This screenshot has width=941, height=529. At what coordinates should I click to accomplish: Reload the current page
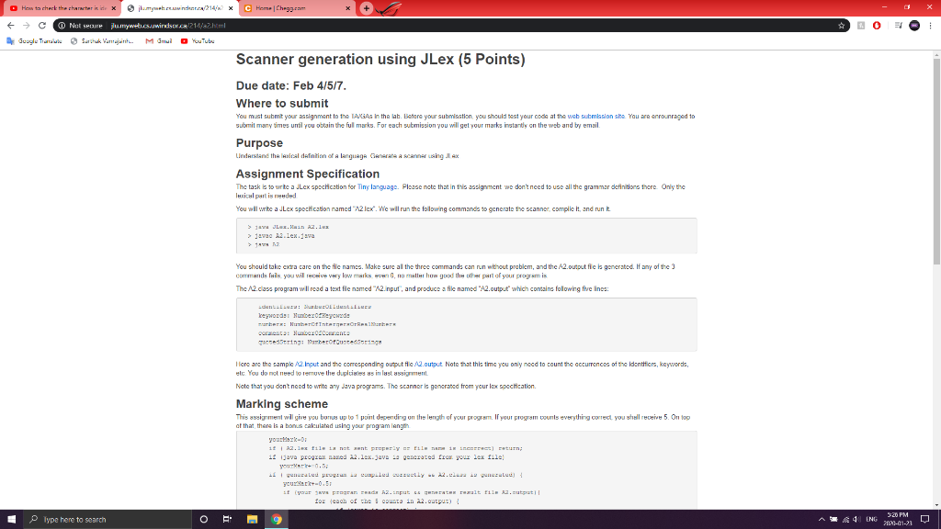(42, 26)
